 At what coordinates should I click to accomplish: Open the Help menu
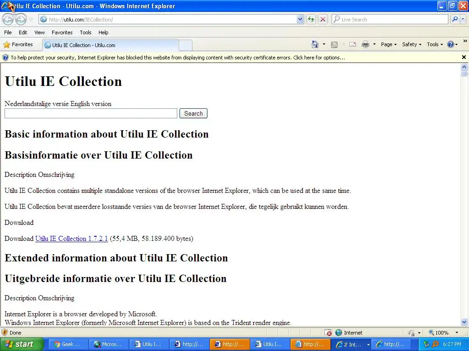point(103,32)
